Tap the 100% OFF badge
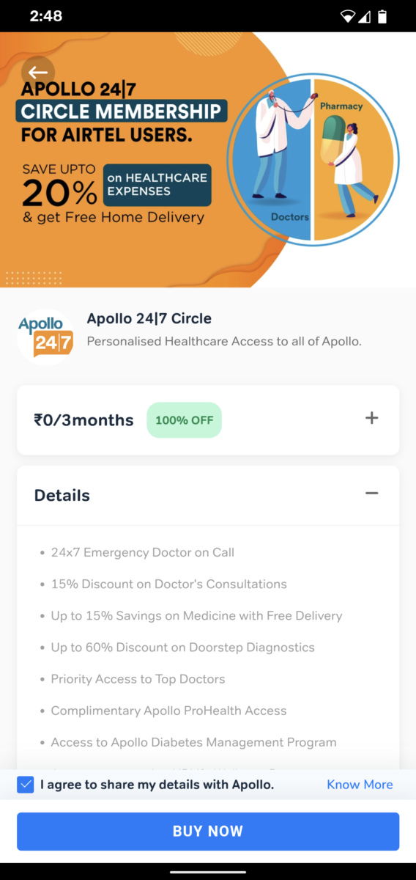The height and width of the screenshot is (880, 416). [x=184, y=420]
